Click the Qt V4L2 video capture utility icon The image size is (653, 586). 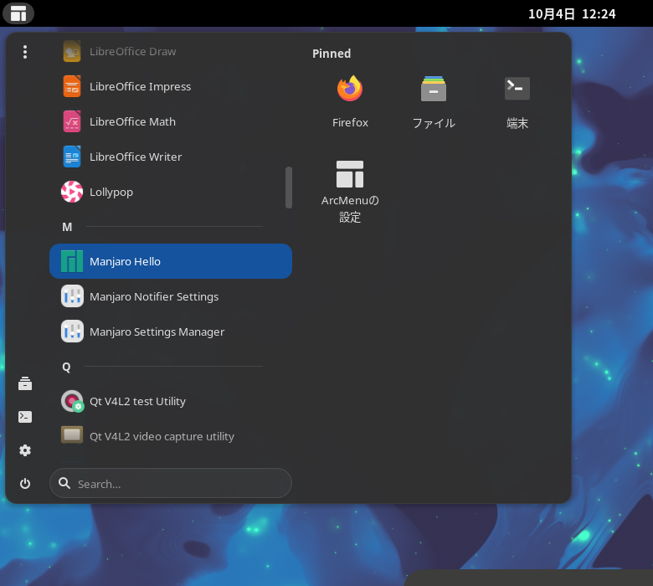[x=72, y=435]
